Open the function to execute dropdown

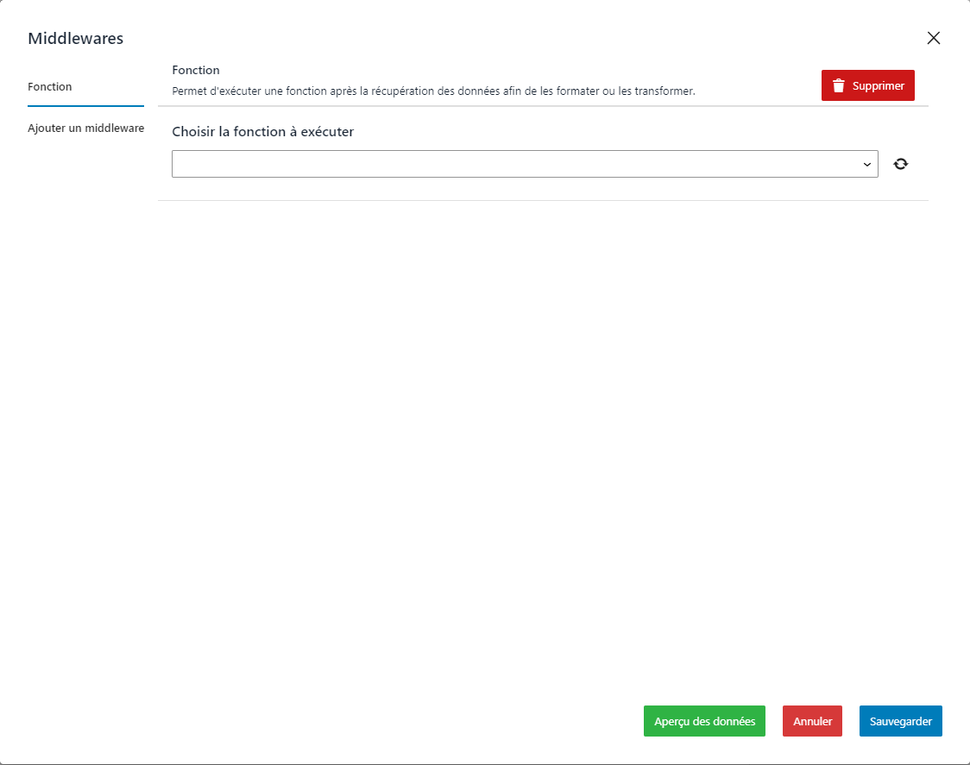(x=525, y=164)
